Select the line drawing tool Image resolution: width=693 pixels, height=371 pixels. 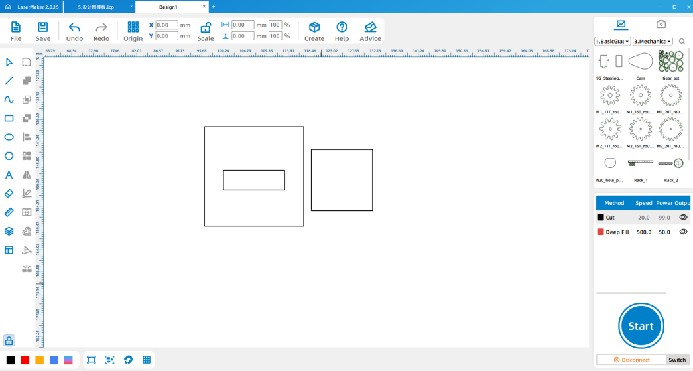coord(9,81)
